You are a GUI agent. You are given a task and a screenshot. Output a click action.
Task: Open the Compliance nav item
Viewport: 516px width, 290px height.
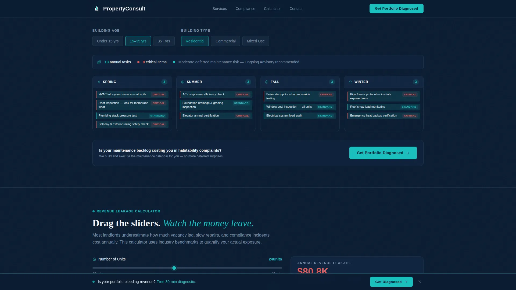coord(245,9)
